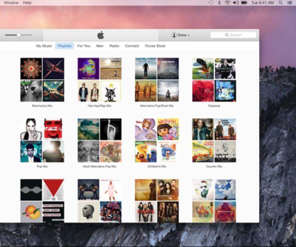
Task: Check the battery status icon
Action: (244, 3)
